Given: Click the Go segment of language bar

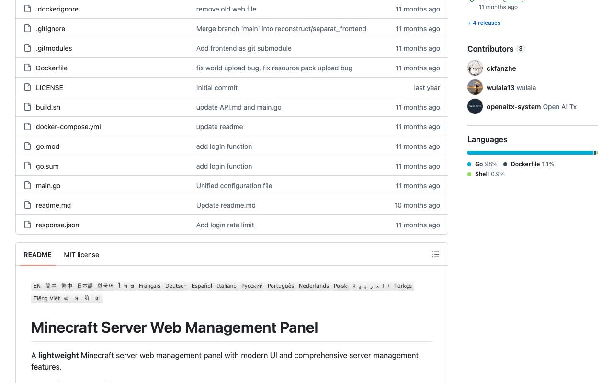Looking at the screenshot, I should click(x=530, y=153).
